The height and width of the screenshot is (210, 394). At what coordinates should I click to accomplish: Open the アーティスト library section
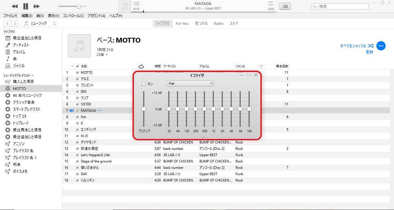(x=21, y=45)
